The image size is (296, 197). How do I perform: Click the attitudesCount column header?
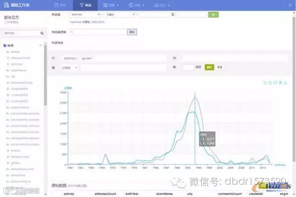coord(106,194)
